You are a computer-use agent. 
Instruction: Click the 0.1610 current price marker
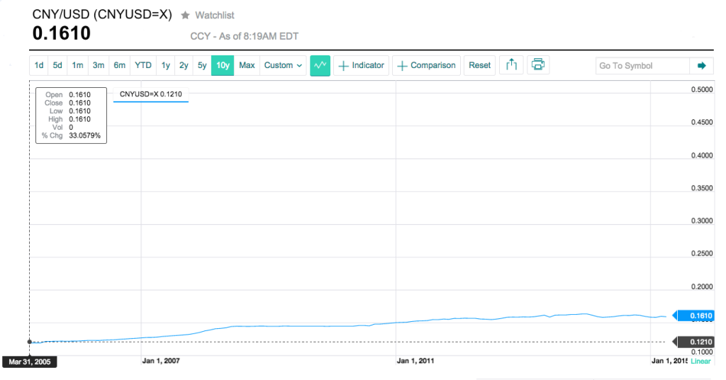[696, 315]
